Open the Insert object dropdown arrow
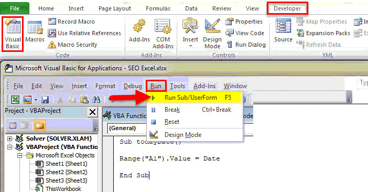Screen dimensions: 368x192 pos(36,100)
